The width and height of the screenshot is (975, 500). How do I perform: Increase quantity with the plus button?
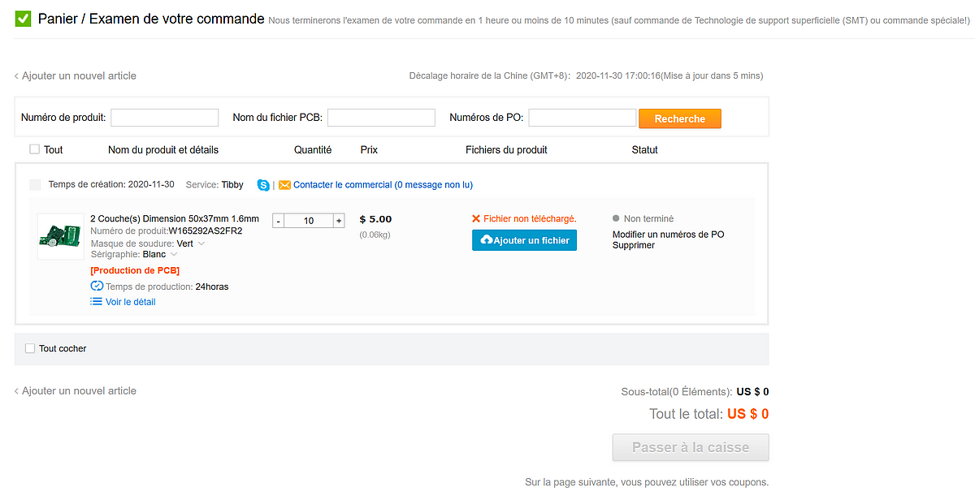339,221
